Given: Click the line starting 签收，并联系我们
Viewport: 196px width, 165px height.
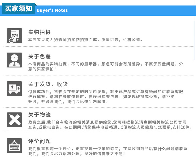Looking at the screenshot, I should pyautogui.click(x=68, y=101).
